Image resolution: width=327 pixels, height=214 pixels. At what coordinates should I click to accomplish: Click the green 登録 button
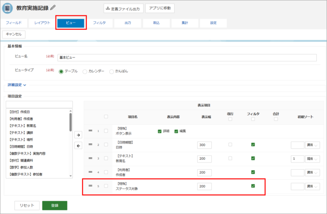pyautogui.click(x=55, y=206)
